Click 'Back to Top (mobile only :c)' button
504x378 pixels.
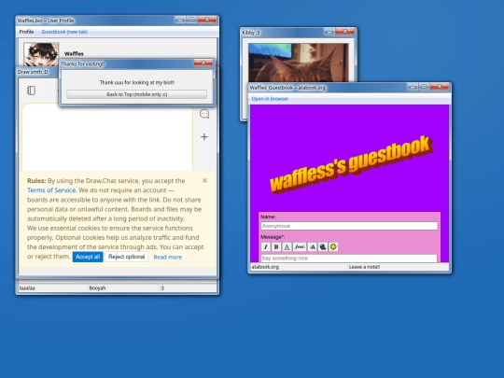click(x=137, y=94)
